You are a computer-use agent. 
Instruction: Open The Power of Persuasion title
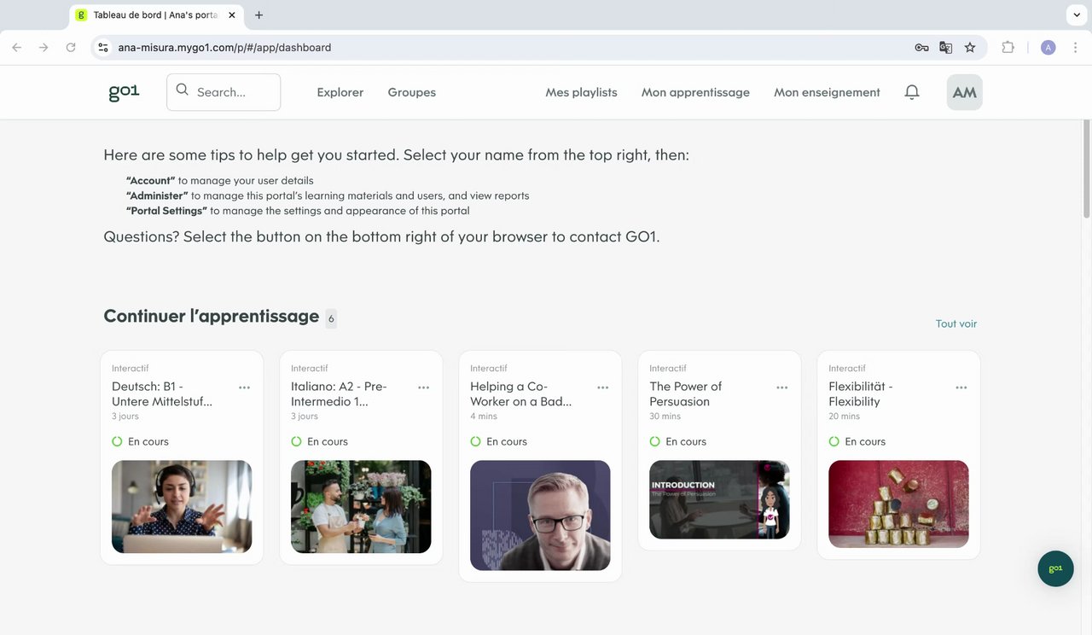(x=686, y=394)
